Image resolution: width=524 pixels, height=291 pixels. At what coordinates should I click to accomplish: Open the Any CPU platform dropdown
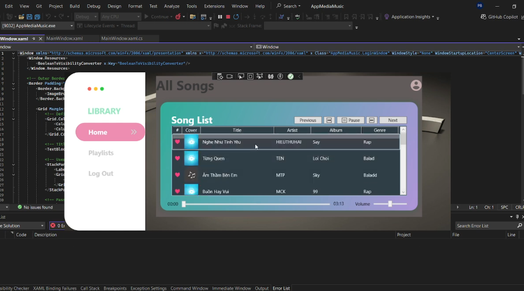(121, 17)
